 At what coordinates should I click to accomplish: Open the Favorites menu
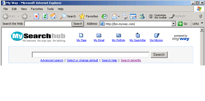pos(37,9)
